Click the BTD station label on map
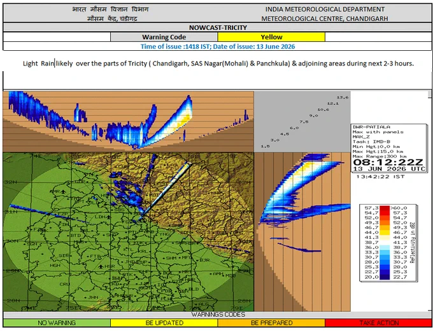The height and width of the screenshot is (331, 433). pos(75,235)
